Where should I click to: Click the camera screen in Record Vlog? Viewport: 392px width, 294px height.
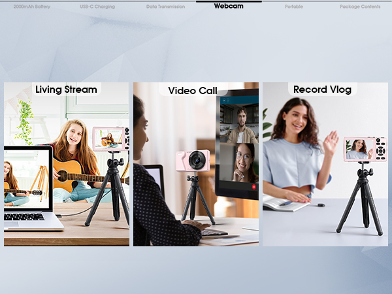point(359,150)
